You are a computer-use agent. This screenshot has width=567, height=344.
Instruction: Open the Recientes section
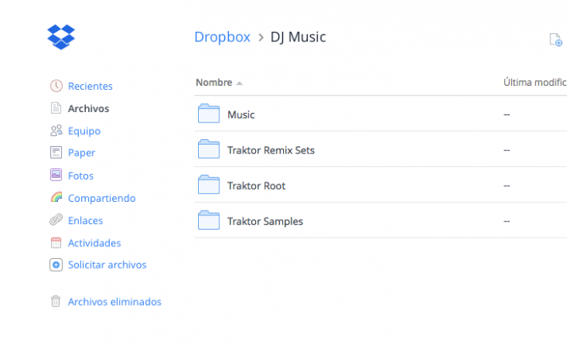click(x=90, y=86)
